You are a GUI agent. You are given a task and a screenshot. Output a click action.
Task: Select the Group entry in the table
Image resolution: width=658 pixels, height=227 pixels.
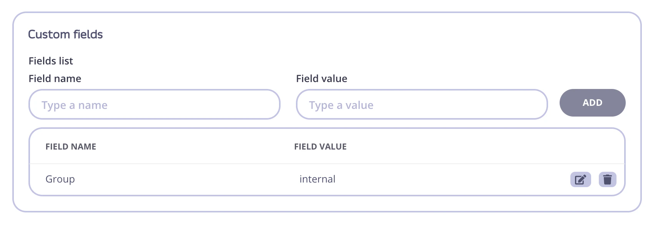click(60, 179)
